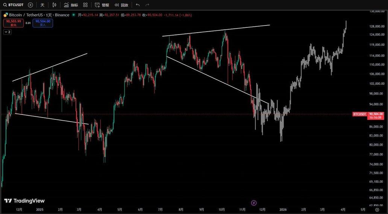The height and width of the screenshot is (214, 388).
Task: Click the red 卖出 sell price button
Action: pos(14,23)
